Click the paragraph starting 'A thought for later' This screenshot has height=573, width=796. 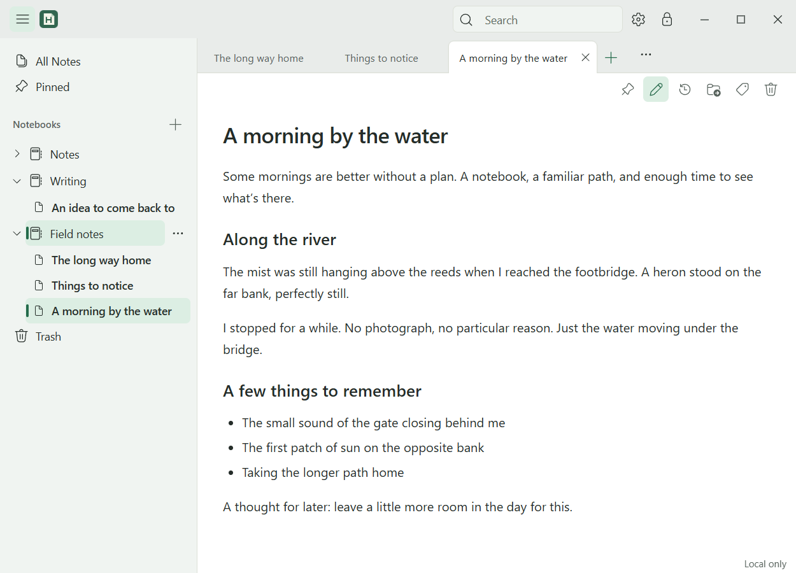397,507
